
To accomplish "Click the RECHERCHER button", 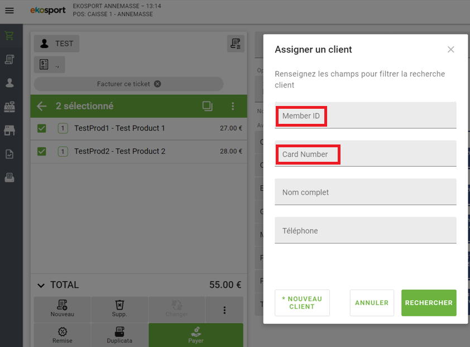I will [x=429, y=303].
